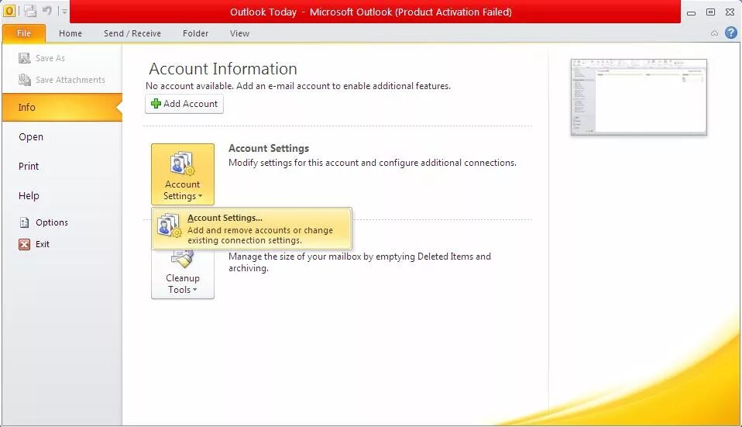
Task: Click the Save As icon
Action: (x=24, y=58)
